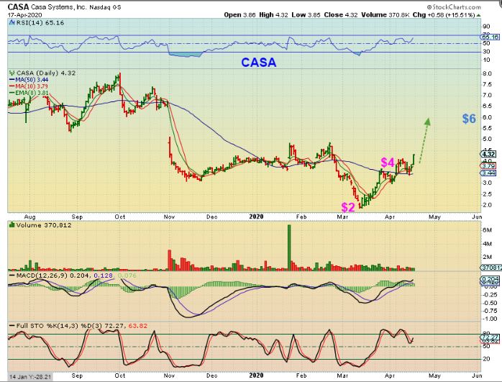
Task: Click the volume bars icon beside Volume 370,812
Action: coord(12,225)
